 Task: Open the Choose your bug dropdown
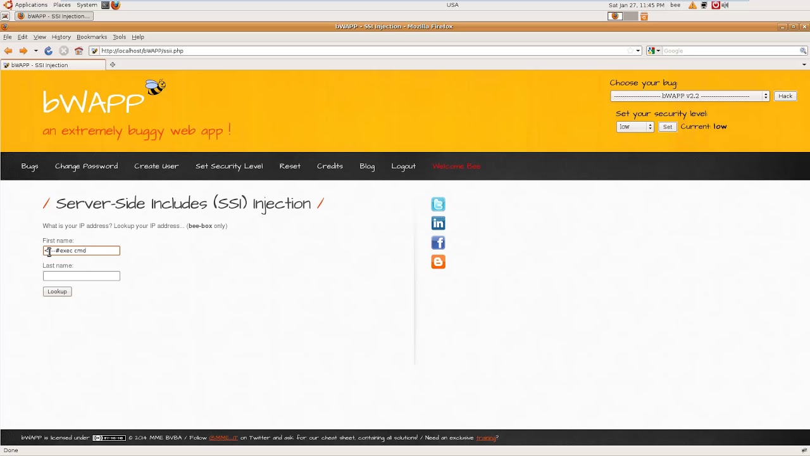(690, 96)
